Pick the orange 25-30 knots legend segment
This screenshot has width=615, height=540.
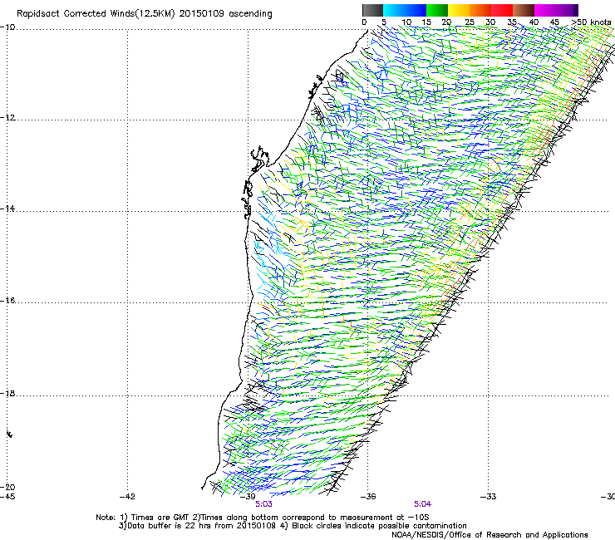pyautogui.click(x=480, y=10)
